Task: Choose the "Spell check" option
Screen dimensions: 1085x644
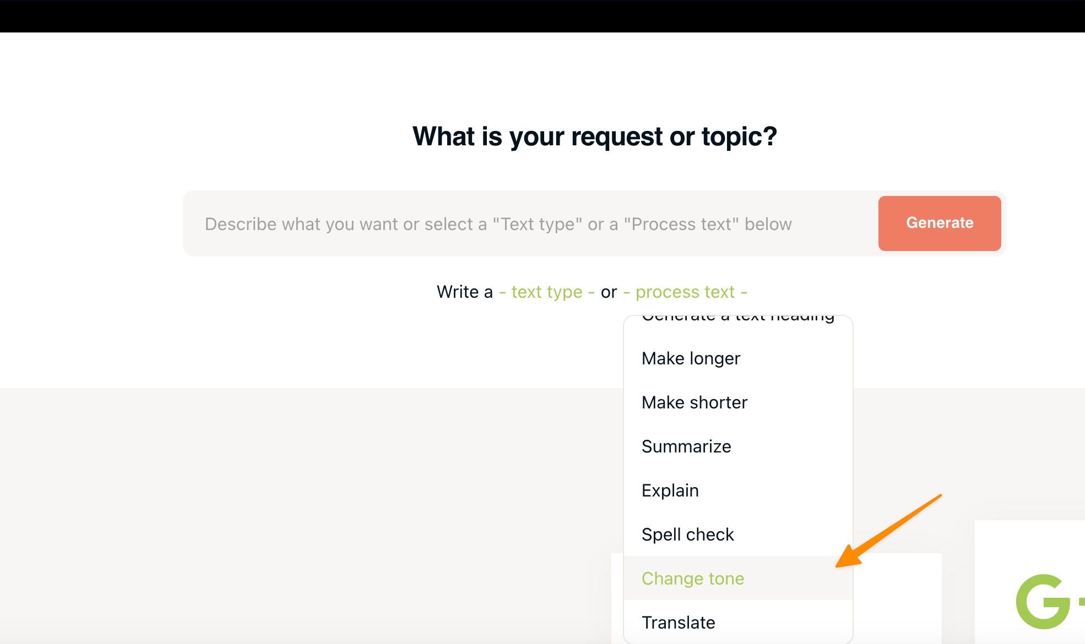Action: click(687, 534)
